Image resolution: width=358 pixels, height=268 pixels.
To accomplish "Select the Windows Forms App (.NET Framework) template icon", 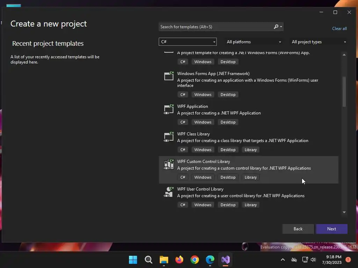I will tap(169, 76).
